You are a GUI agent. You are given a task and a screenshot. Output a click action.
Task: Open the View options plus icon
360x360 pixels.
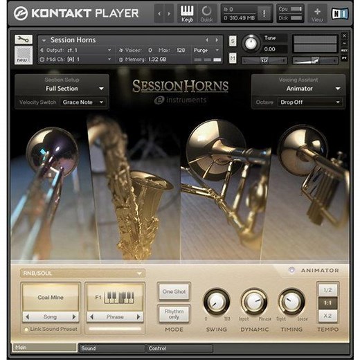317,13
